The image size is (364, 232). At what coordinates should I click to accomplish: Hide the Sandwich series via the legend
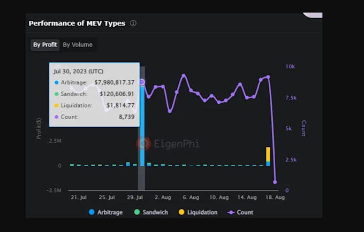click(151, 212)
